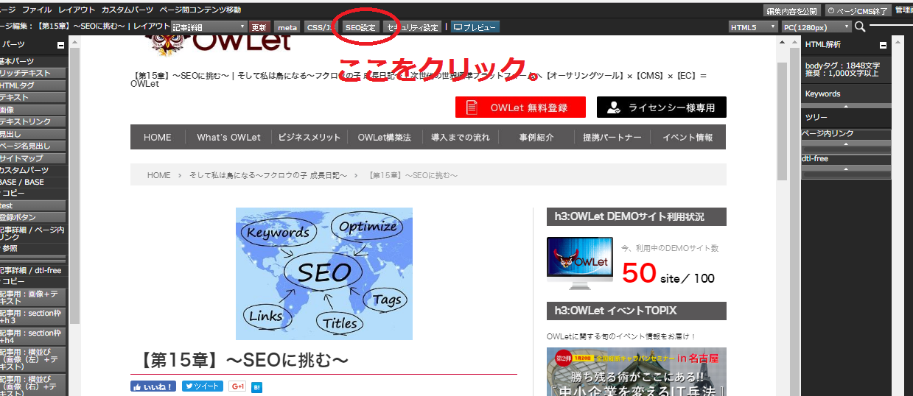Screen dimensions: 913x396
Task: Open the カスタムパーツ menu
Action: [x=127, y=10]
